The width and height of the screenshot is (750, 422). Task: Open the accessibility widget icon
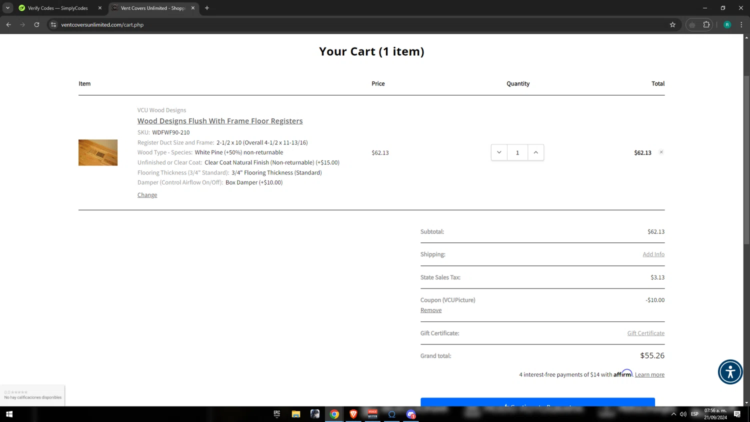pos(730,372)
